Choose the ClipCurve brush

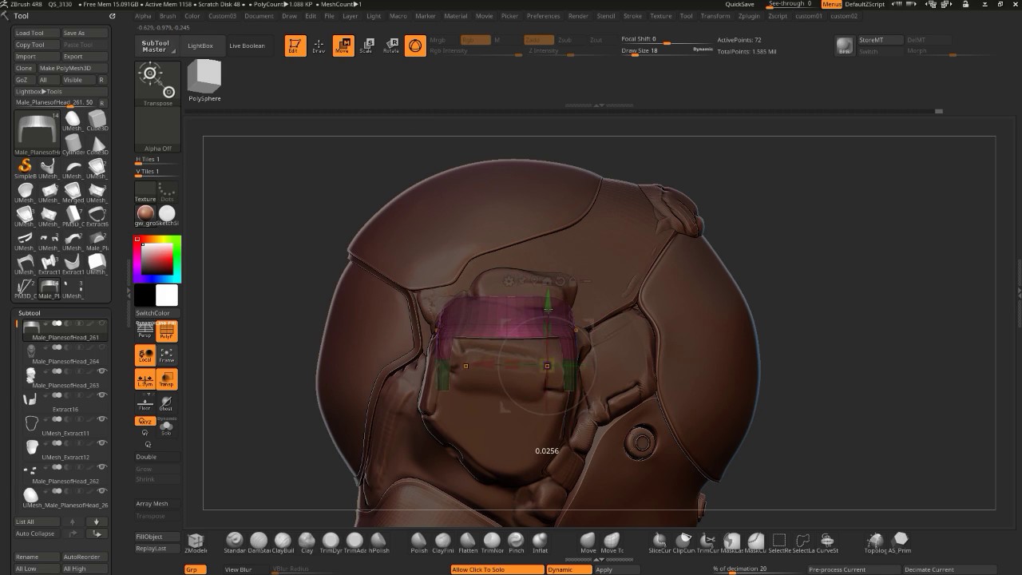[x=683, y=542]
